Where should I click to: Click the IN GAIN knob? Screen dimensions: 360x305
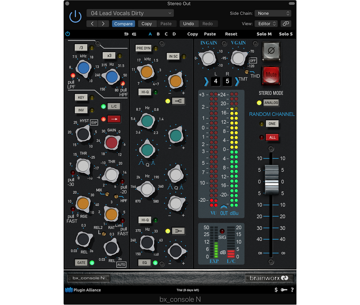pos(208,58)
